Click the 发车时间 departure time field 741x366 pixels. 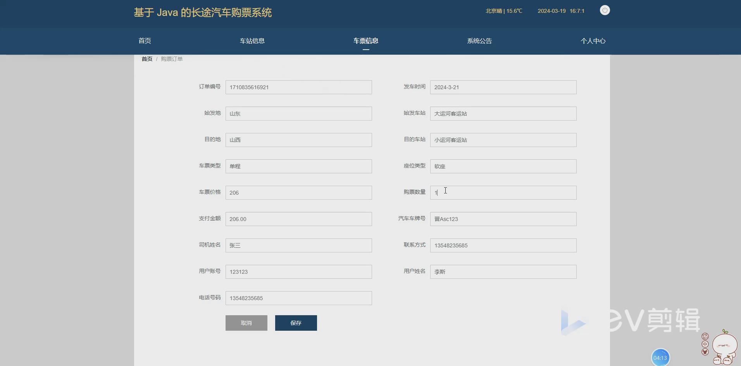[x=503, y=87]
